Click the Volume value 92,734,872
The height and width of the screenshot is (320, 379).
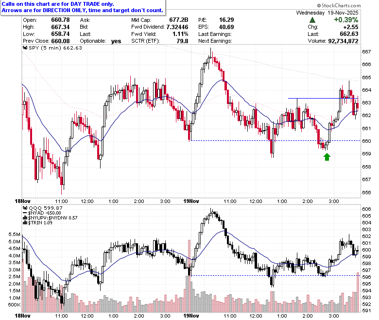(343, 41)
